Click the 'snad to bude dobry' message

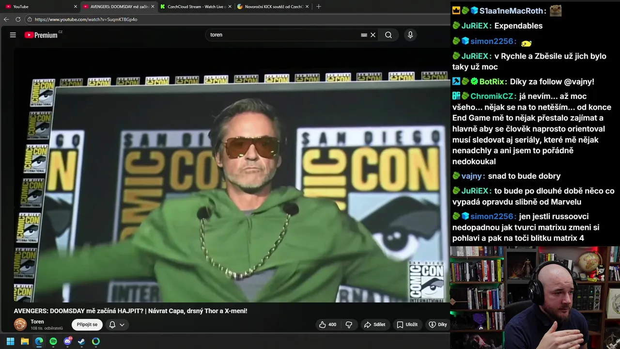coord(524,176)
